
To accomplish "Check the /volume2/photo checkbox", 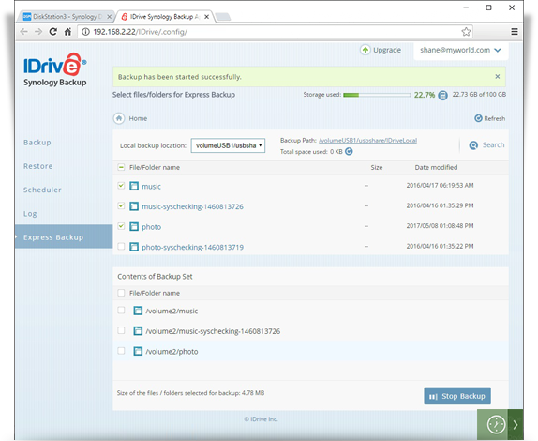I will point(121,351).
